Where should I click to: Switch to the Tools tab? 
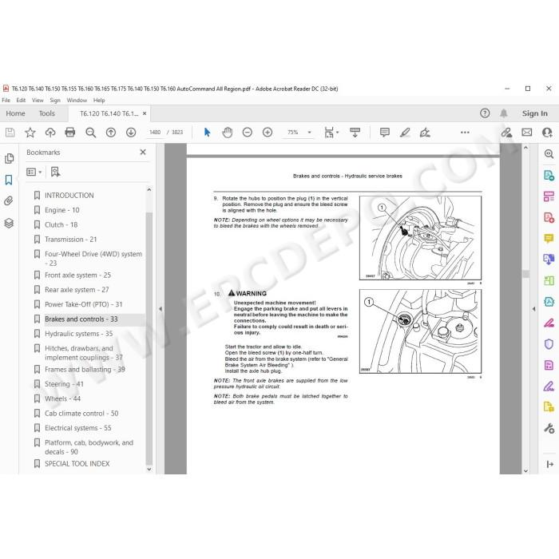click(46, 113)
